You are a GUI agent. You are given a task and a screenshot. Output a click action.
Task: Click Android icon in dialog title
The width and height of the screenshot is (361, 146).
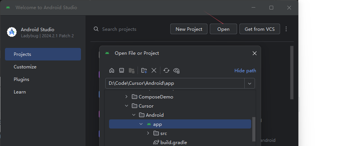[107, 53]
